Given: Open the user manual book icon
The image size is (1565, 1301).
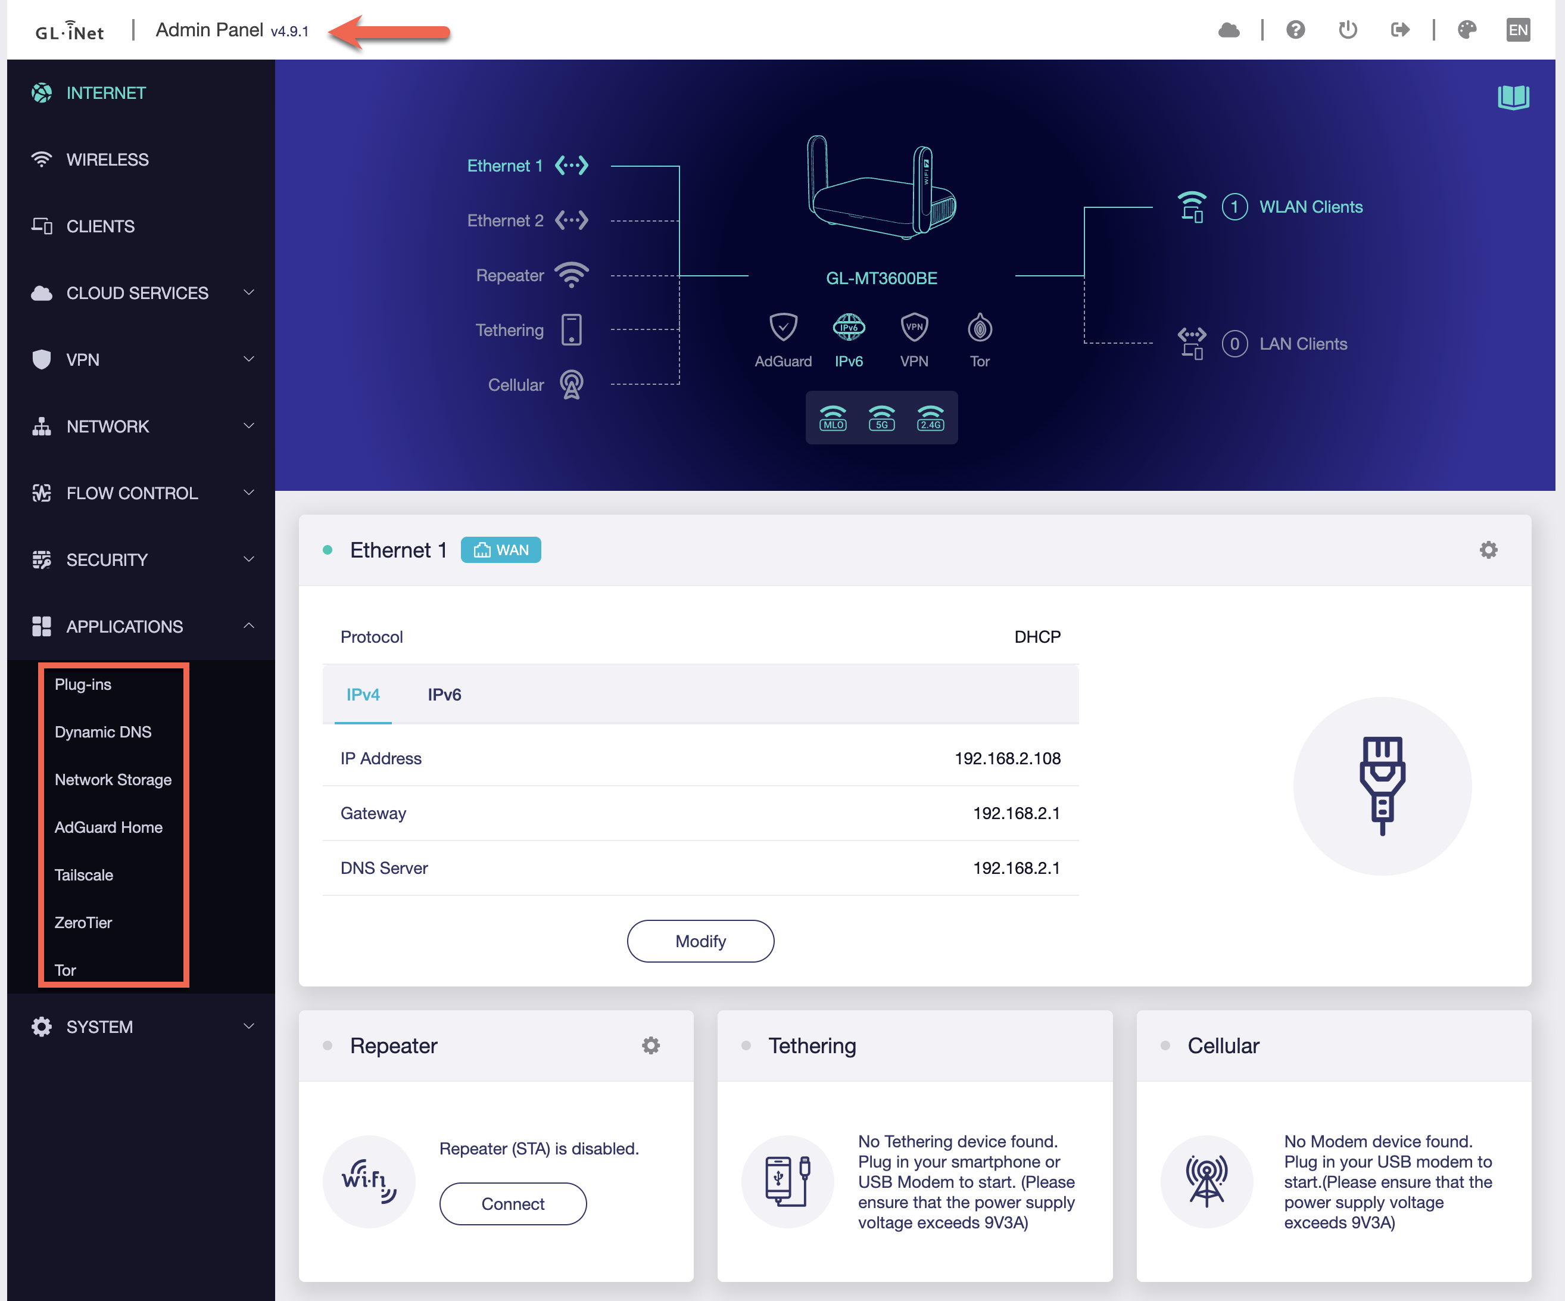Looking at the screenshot, I should click(x=1514, y=97).
